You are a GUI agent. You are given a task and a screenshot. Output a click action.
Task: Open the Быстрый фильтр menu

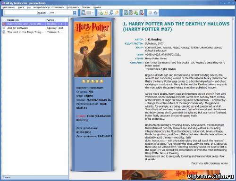tap(42, 7)
